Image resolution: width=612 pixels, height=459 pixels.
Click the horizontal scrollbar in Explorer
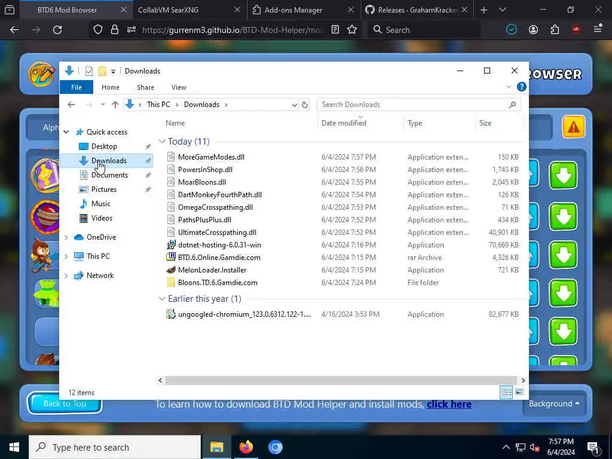(341, 380)
